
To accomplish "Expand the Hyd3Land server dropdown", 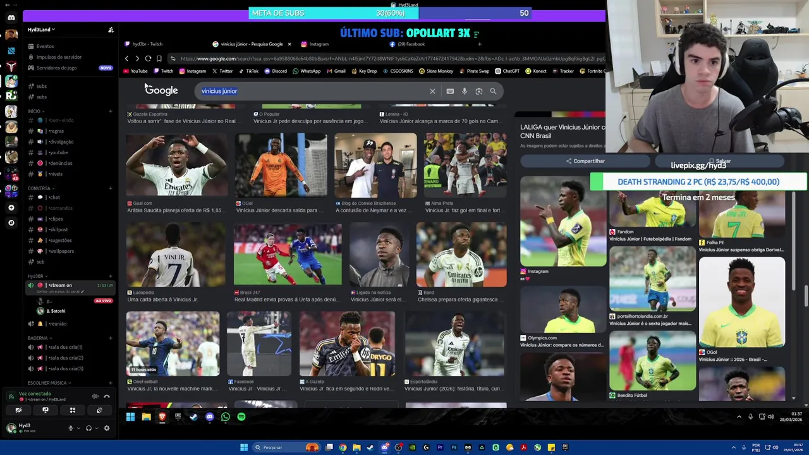I will pos(42,30).
